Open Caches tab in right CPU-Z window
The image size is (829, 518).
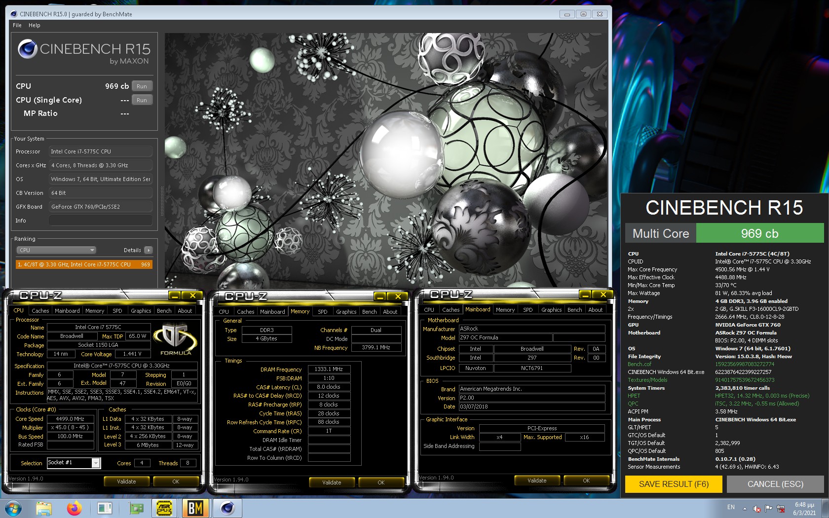coord(451,310)
